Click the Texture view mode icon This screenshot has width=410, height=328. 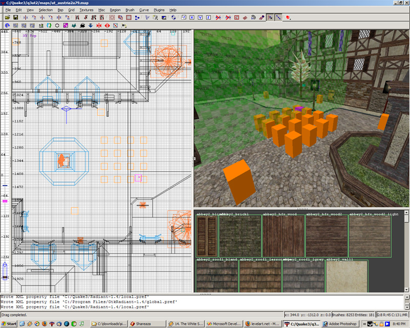click(x=155, y=17)
